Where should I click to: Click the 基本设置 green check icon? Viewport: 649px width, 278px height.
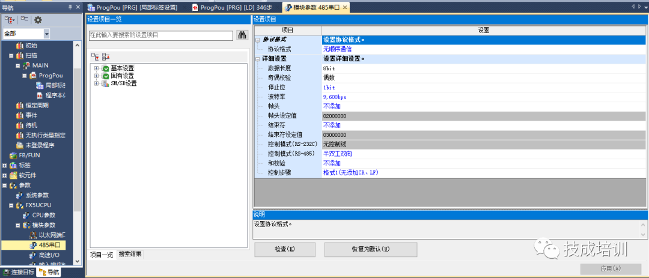point(106,68)
